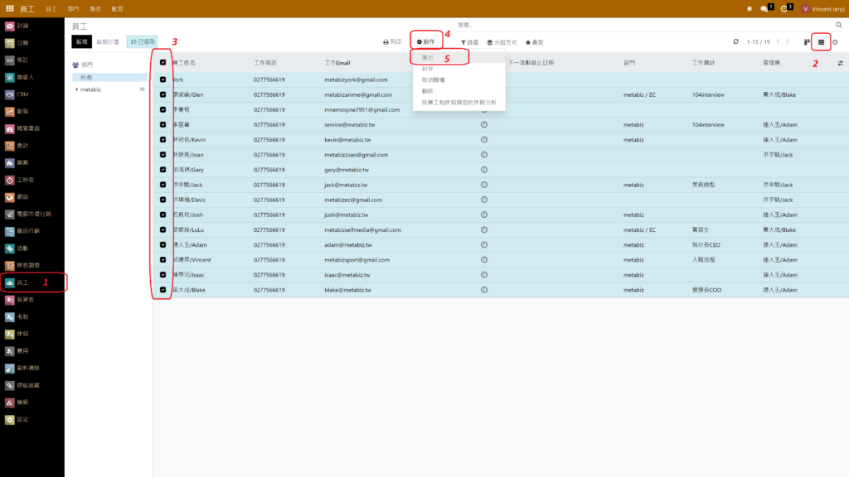849x477 pixels.
Task: Choose 刪除 from the action menu
Action: (428, 91)
